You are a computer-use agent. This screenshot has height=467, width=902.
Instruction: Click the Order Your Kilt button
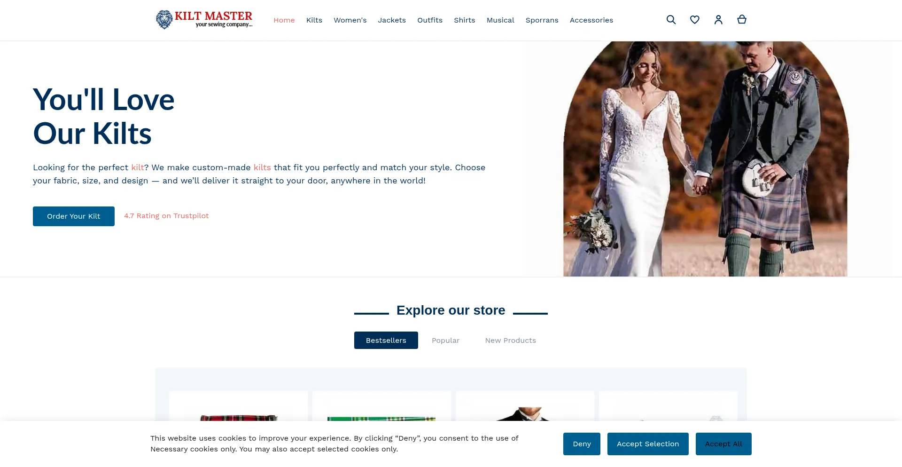click(x=73, y=216)
